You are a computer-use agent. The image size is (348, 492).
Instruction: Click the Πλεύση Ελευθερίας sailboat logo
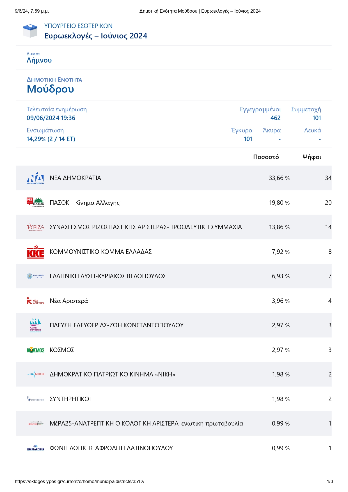pyautogui.click(x=35, y=325)
